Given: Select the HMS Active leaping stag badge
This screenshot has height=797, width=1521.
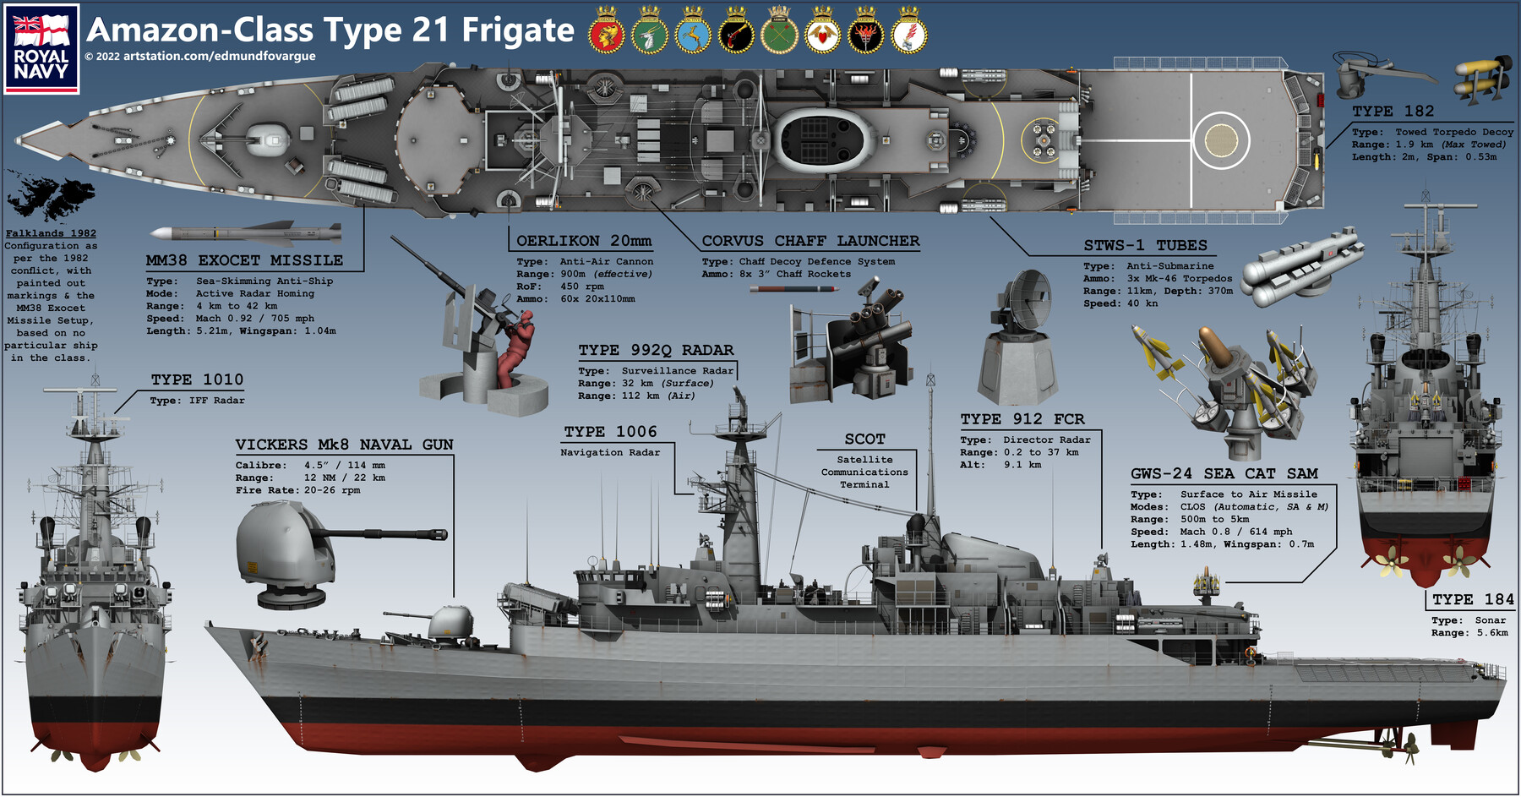Looking at the screenshot, I should 692,34.
